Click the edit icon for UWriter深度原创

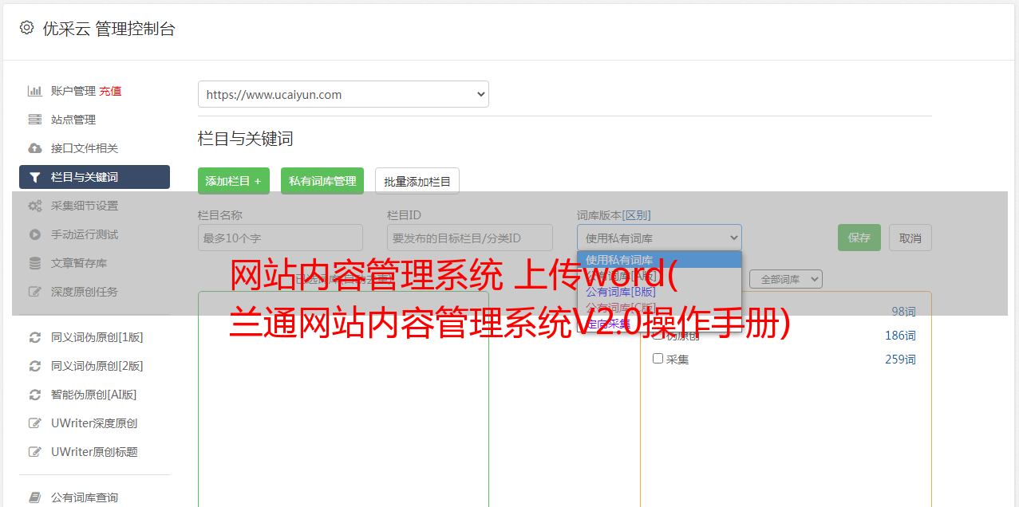click(35, 423)
